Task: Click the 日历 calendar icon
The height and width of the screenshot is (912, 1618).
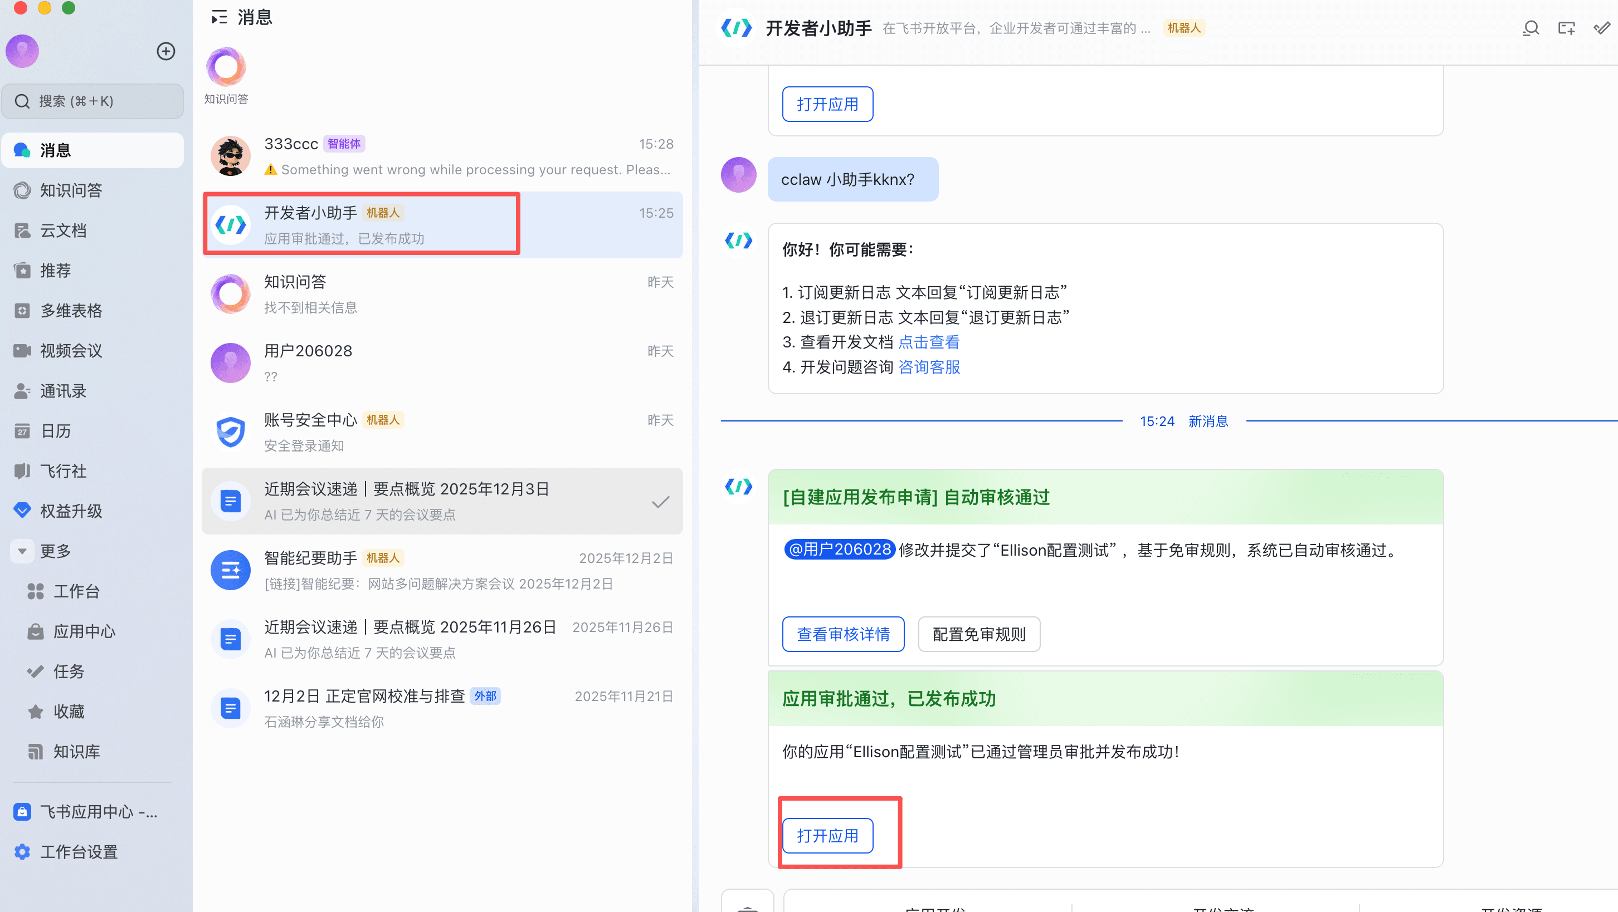Action: point(22,431)
